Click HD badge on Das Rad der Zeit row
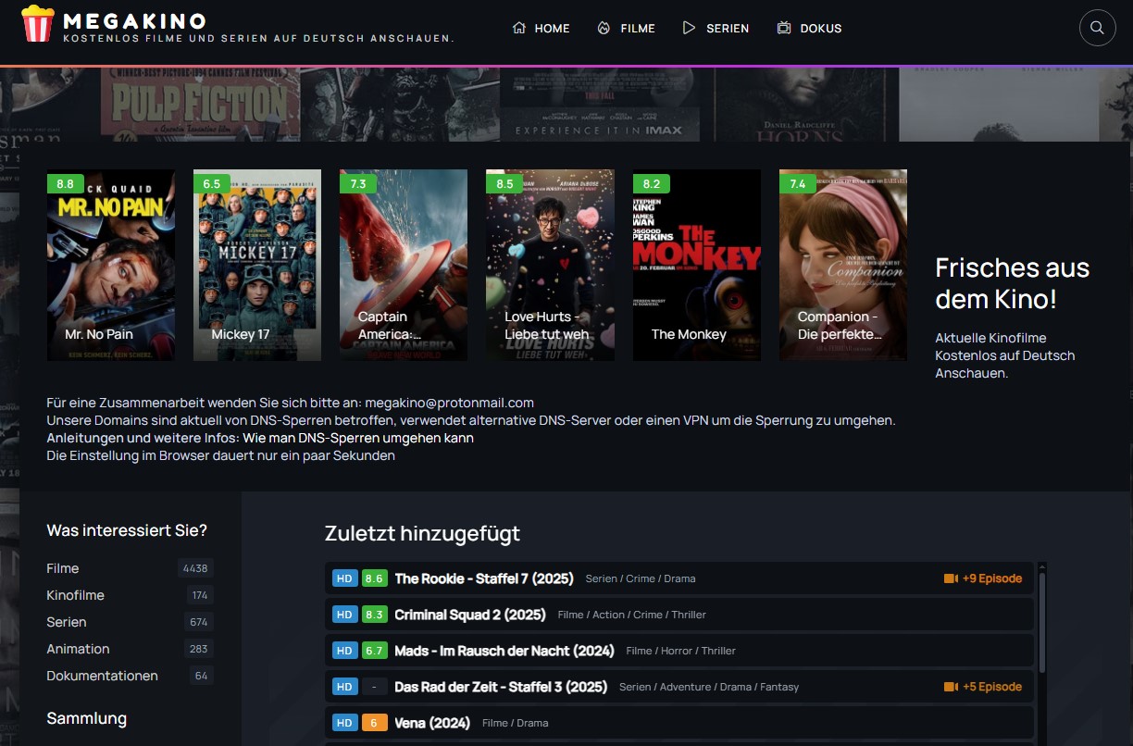 click(345, 687)
